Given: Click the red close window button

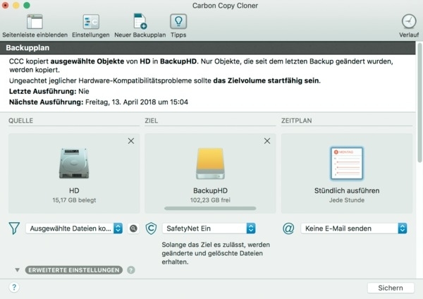Looking at the screenshot, I should (x=5, y=5).
